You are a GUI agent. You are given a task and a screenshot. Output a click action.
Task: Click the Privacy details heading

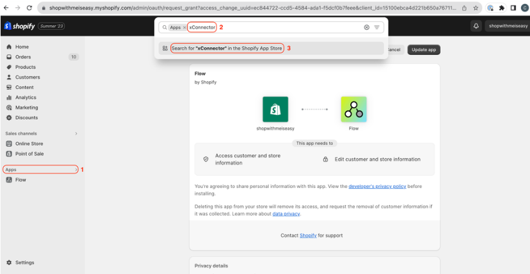click(x=211, y=266)
